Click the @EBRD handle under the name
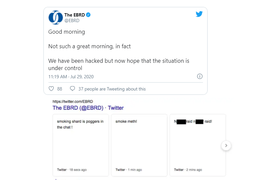This screenshot has height=182, width=260. coord(72,20)
